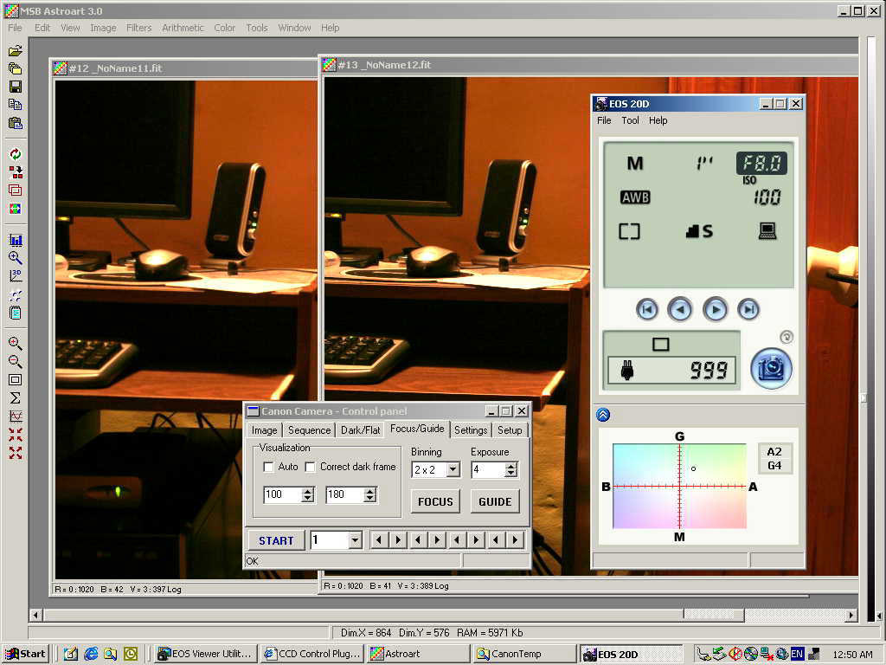This screenshot has height=665, width=886.
Task: Select the blue magnifier inspect tool
Action: point(16,258)
